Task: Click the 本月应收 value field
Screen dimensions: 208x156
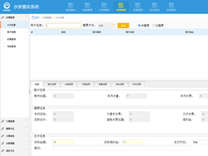Action: coord(63,114)
